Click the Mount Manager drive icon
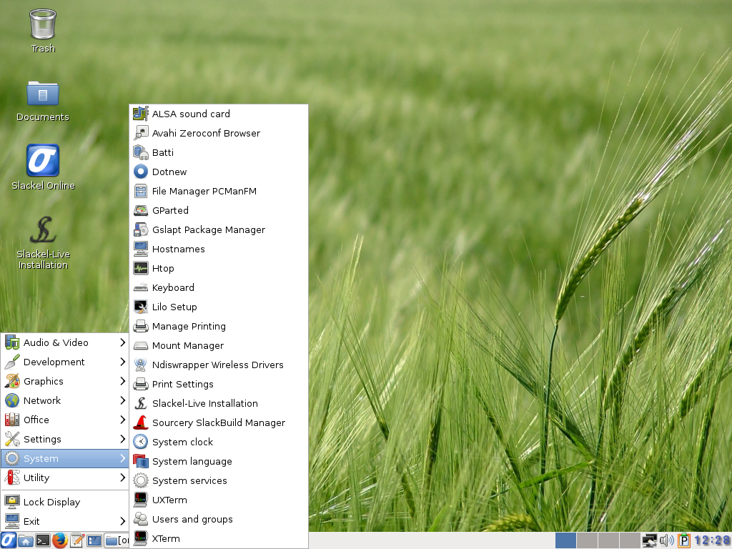This screenshot has height=549, width=732. pos(141,345)
